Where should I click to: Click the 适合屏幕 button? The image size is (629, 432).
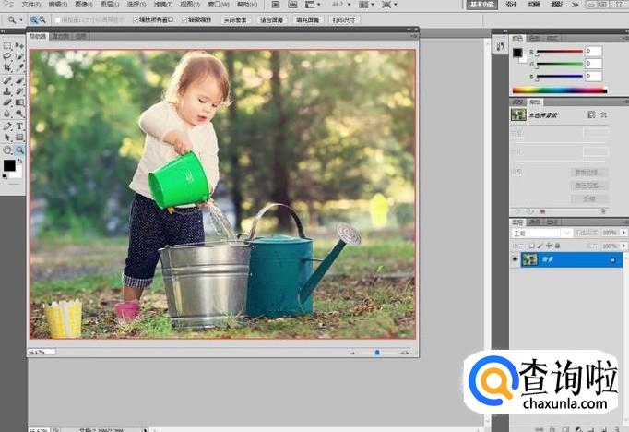[271, 19]
